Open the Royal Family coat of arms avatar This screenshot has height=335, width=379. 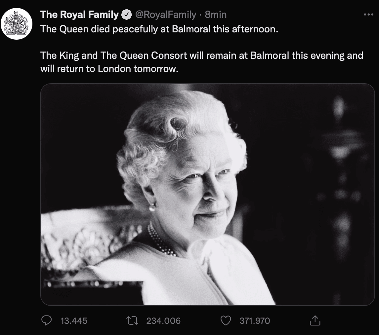pos(17,24)
